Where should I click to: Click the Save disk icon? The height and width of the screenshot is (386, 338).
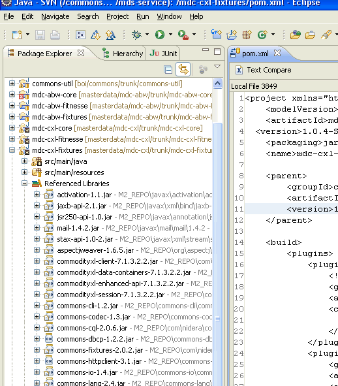(x=40, y=35)
